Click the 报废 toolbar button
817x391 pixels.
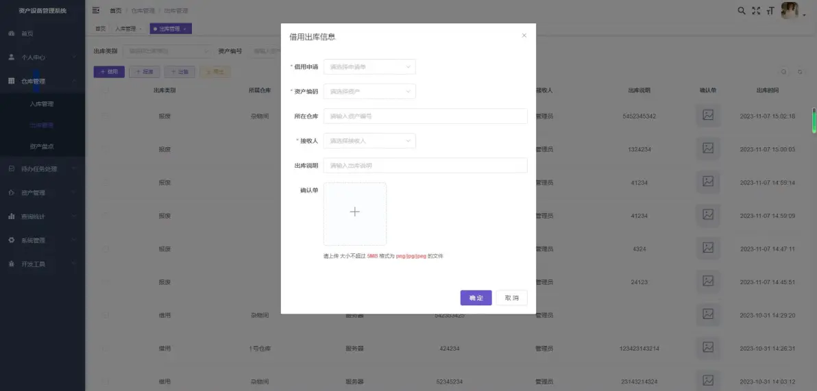click(x=145, y=72)
